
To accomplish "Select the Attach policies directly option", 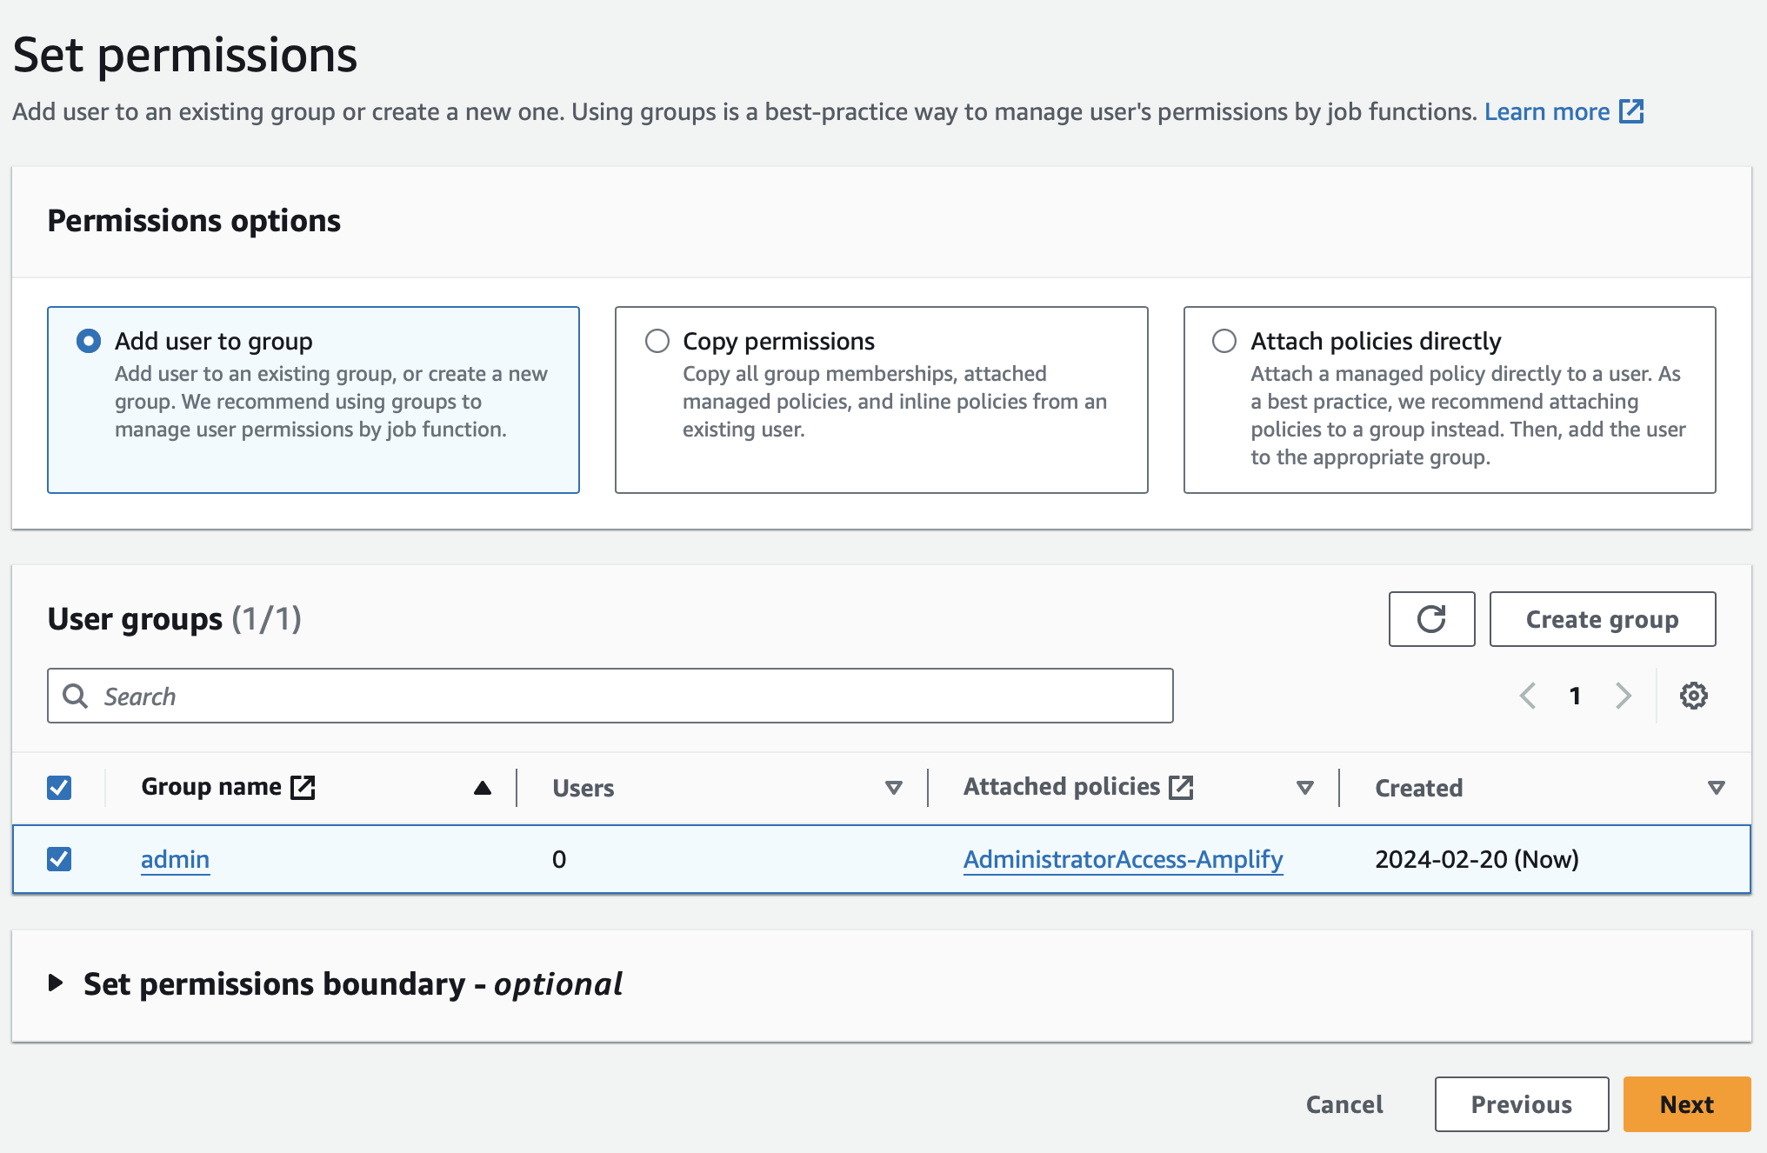I will 1224,341.
